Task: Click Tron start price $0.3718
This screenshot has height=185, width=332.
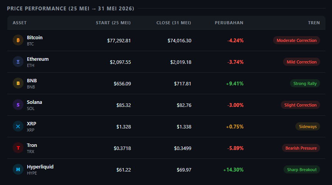Action: pyautogui.click(x=122, y=148)
